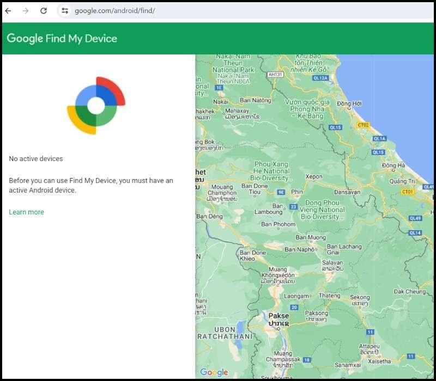Screen dimensions: 436x381
Task: Click the Google logo on the map
Action: [x=214, y=372]
